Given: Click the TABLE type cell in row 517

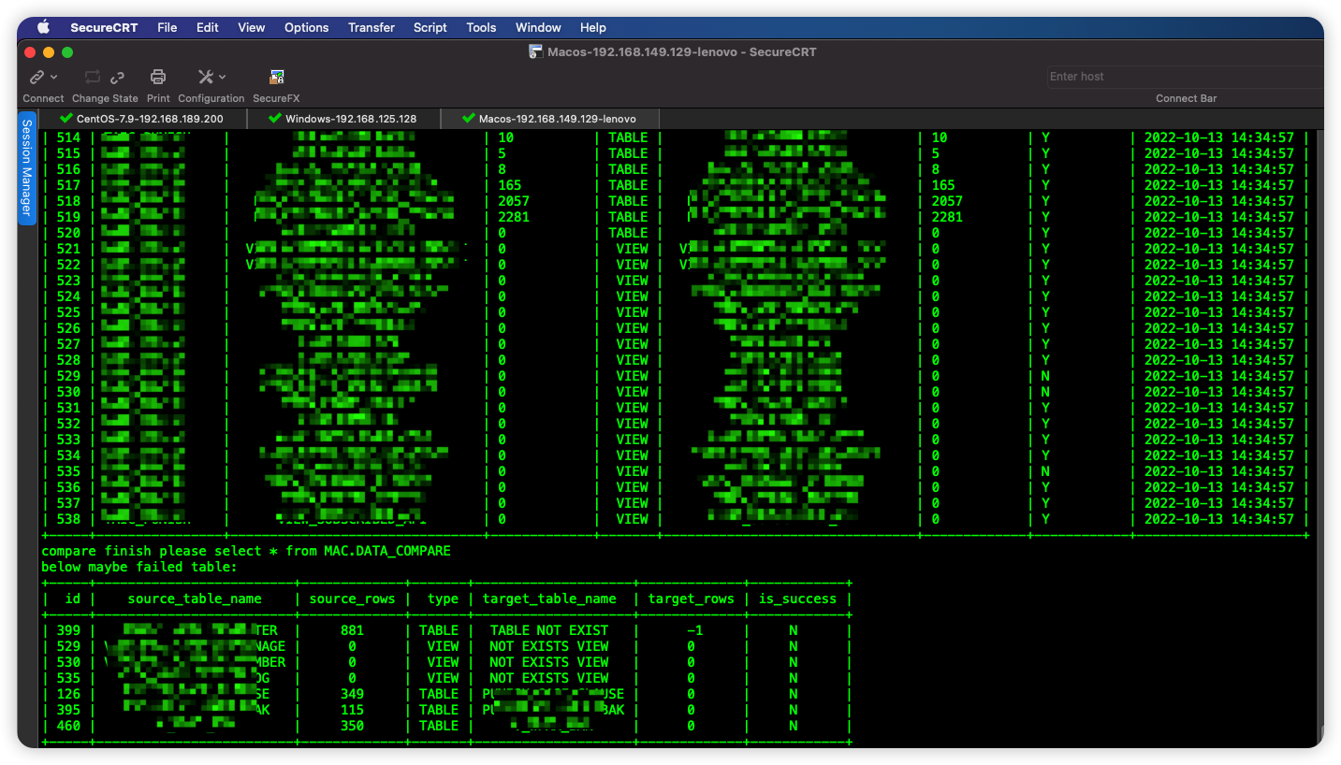Looking at the screenshot, I should (x=628, y=185).
